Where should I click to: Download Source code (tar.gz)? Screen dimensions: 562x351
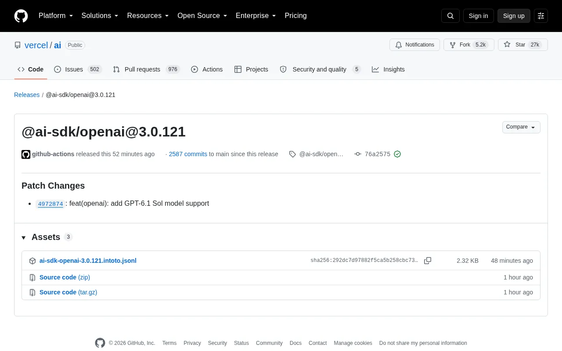[x=68, y=292]
